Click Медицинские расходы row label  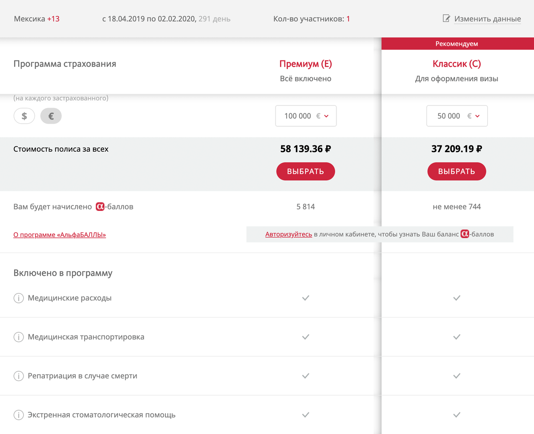click(69, 298)
